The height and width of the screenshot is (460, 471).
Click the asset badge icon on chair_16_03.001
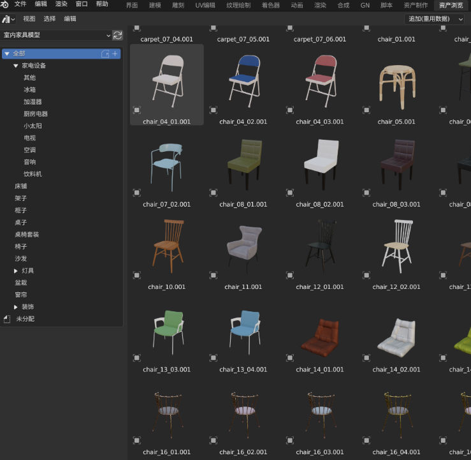point(290,440)
